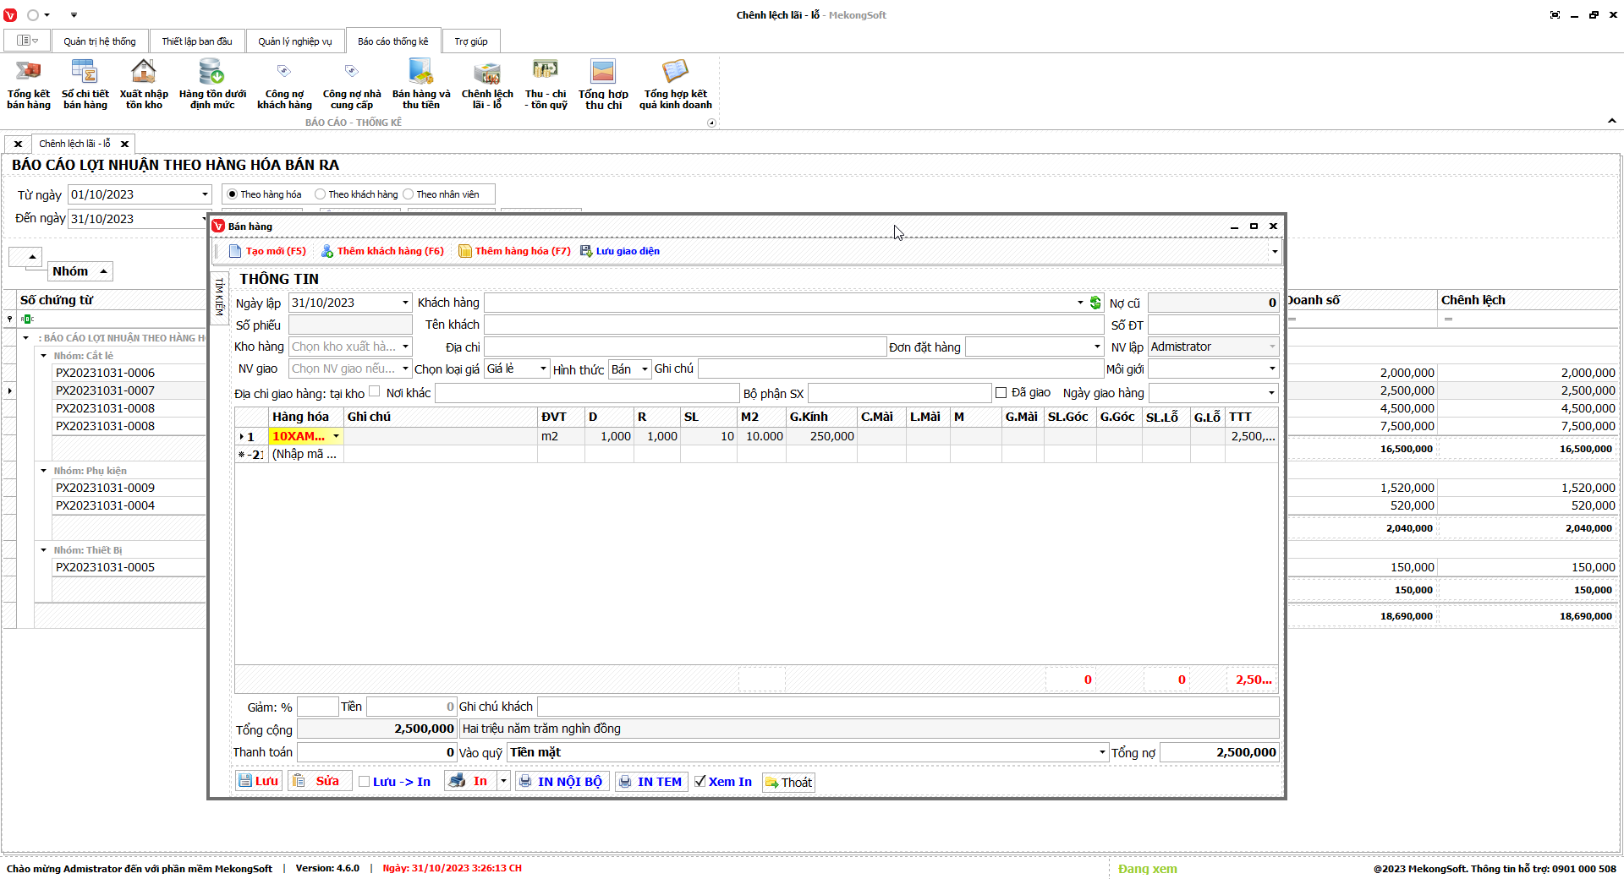Click Thêm khách hàng (F6) toolbar item
This screenshot has height=879, width=1624.
[382, 251]
